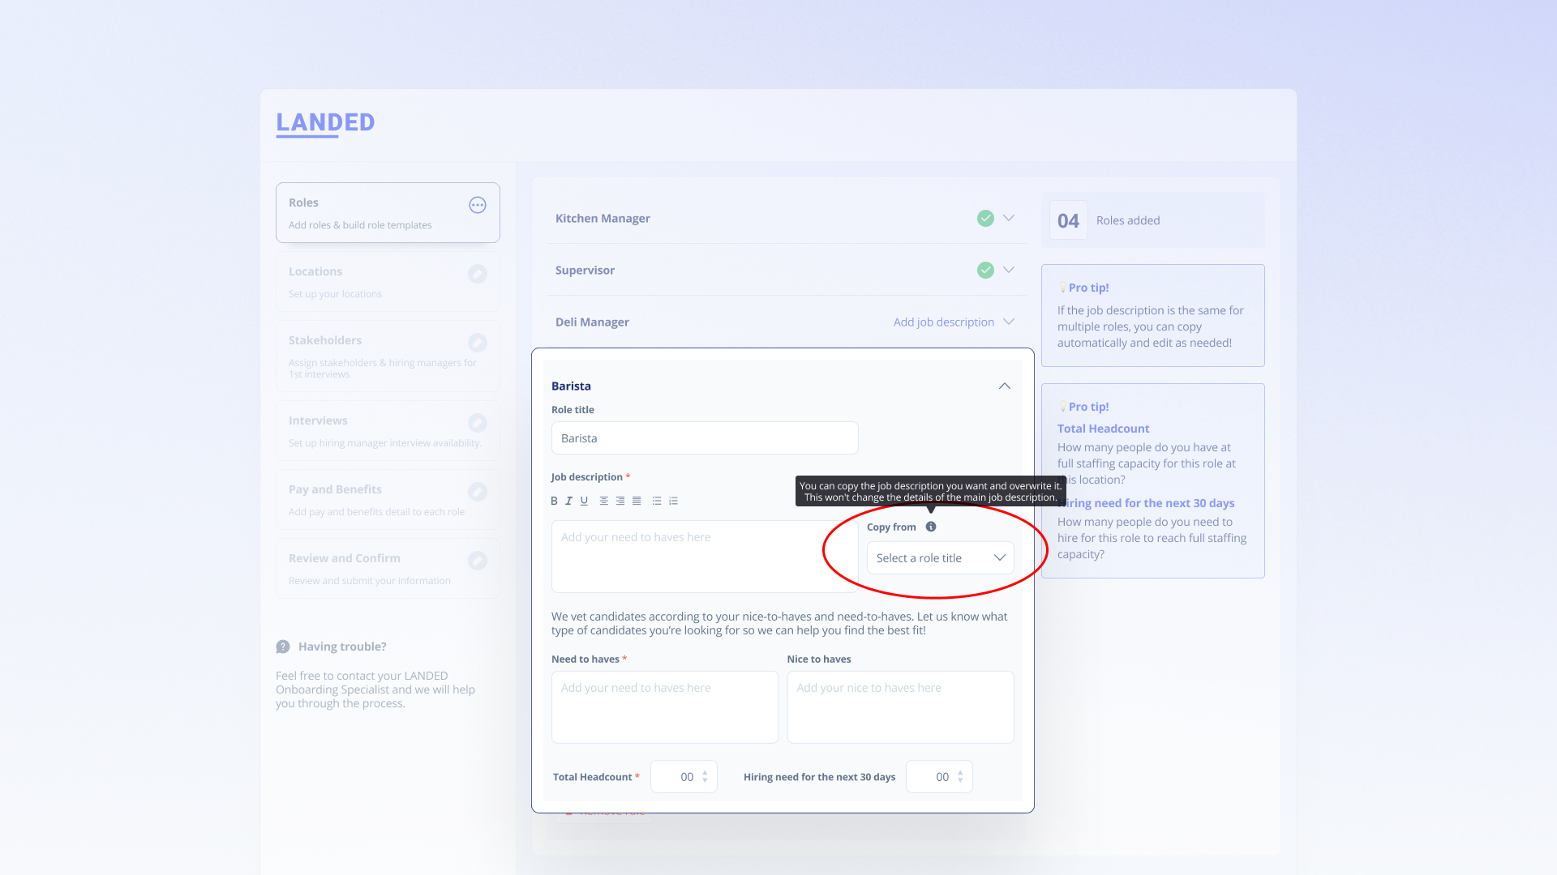The width and height of the screenshot is (1557, 875).
Task: Expand the Kitchen Manager role
Action: pos(1009,218)
